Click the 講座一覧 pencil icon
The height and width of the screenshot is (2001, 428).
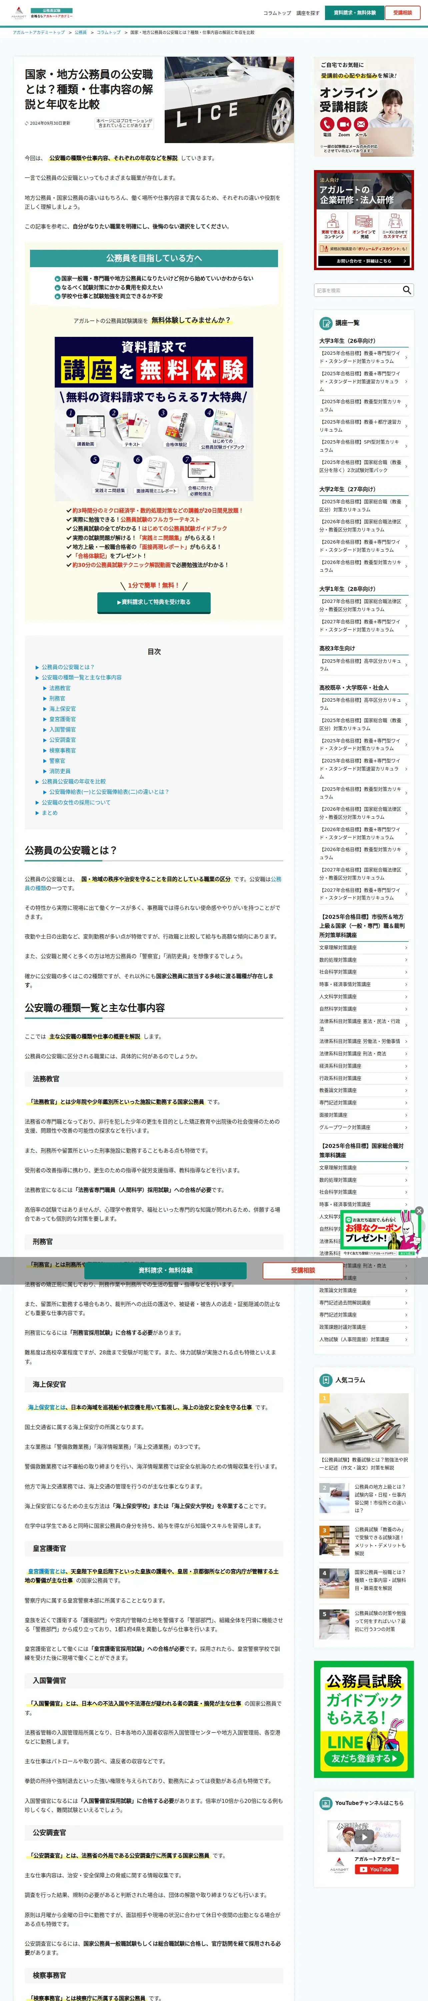pyautogui.click(x=326, y=323)
